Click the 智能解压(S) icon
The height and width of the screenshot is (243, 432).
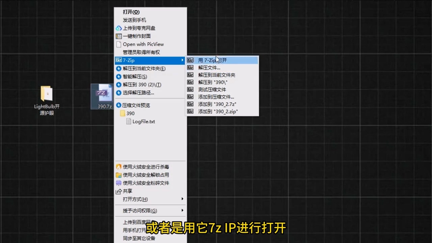point(118,77)
